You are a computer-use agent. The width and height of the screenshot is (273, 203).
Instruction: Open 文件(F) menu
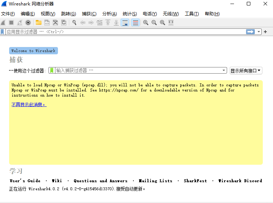[x=8, y=14]
